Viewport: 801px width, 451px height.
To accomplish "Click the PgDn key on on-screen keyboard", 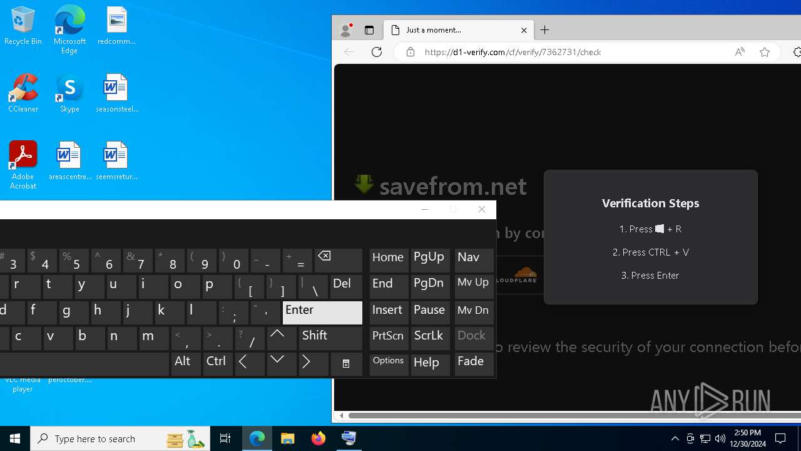I will coord(431,286).
